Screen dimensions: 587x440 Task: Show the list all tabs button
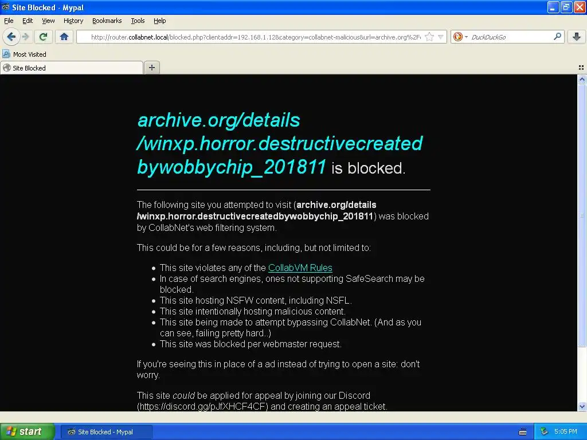click(x=581, y=68)
